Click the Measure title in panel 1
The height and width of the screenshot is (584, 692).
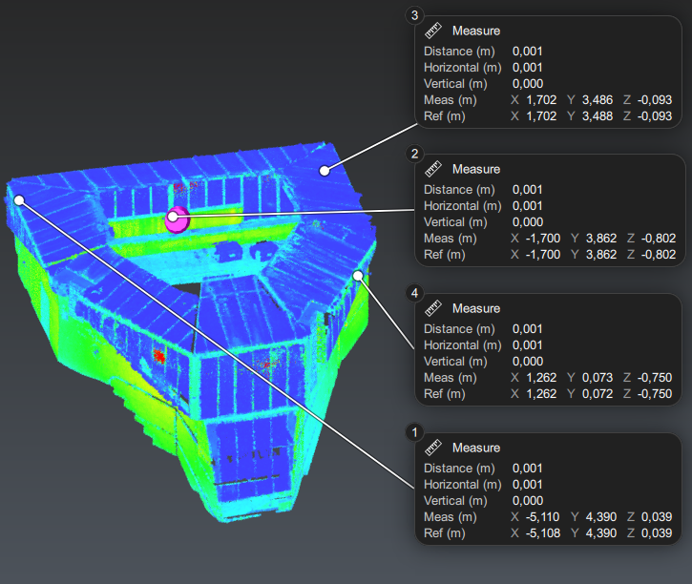point(475,448)
